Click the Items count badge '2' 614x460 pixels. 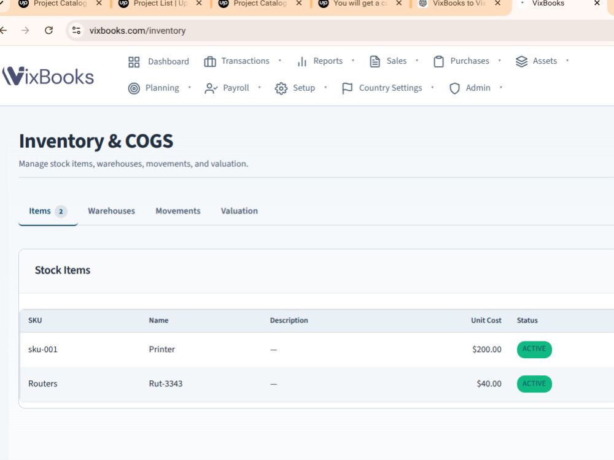(61, 212)
